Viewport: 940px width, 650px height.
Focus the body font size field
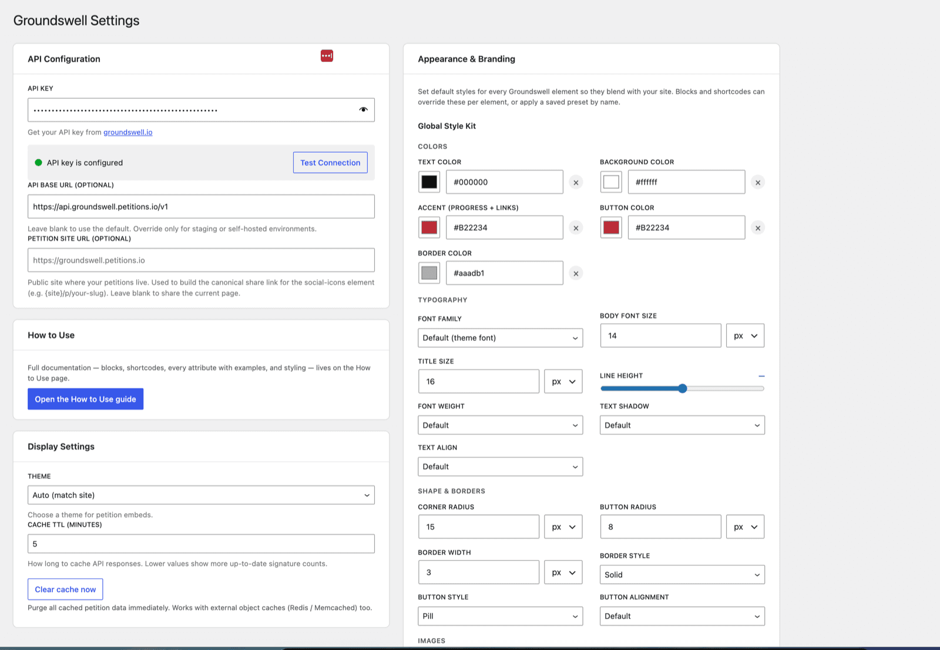pos(660,336)
